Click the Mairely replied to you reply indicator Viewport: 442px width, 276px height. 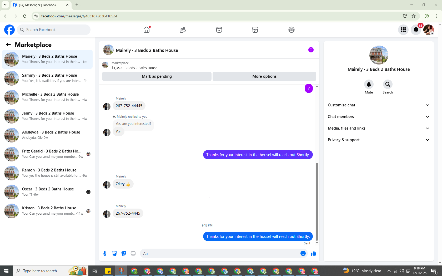pyautogui.click(x=130, y=117)
